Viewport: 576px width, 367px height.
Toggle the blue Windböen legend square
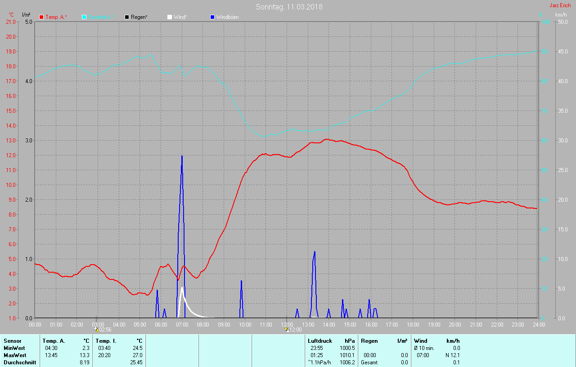tap(212, 17)
